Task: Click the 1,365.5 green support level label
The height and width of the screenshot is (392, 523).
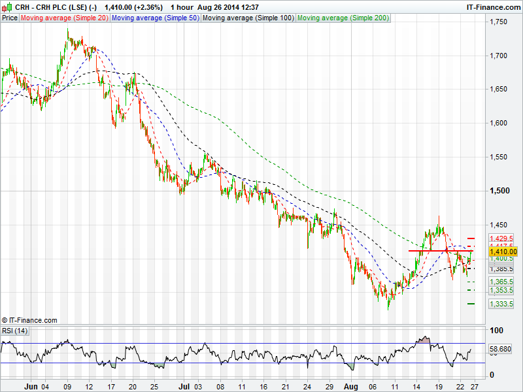Action: point(502,282)
